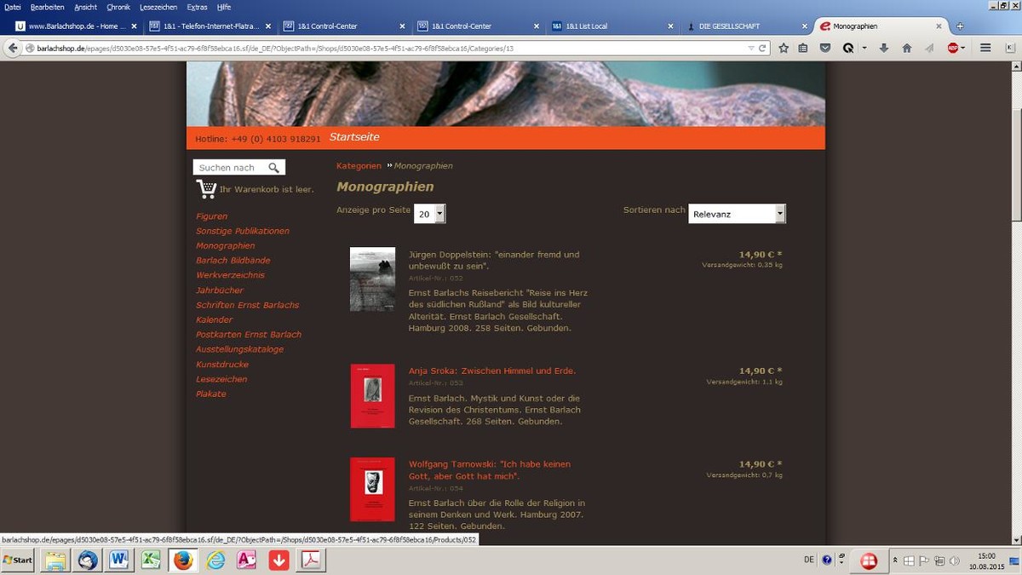Image resolution: width=1022 pixels, height=575 pixels.
Task: Start a search with the magnifier icon
Action: [x=273, y=167]
